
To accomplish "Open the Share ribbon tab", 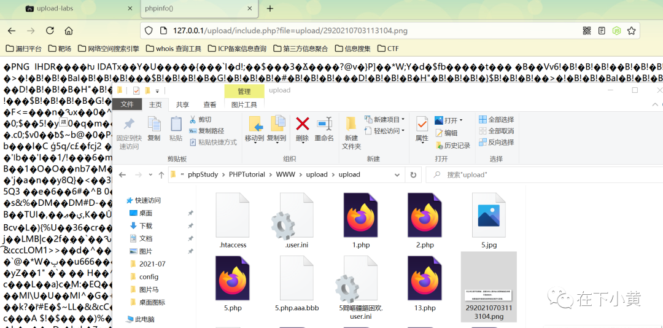I will [183, 104].
